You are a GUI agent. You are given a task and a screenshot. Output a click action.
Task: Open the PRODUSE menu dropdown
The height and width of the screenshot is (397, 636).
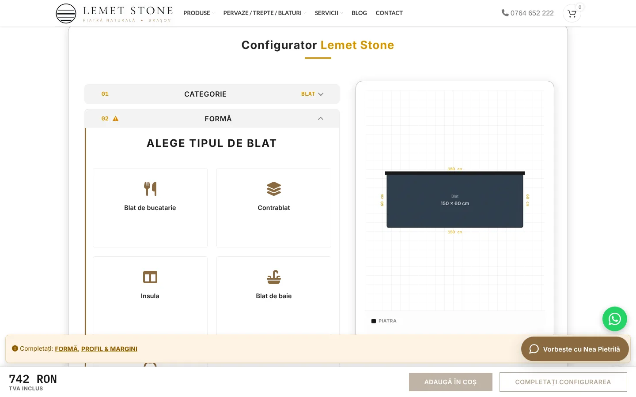[x=199, y=13]
